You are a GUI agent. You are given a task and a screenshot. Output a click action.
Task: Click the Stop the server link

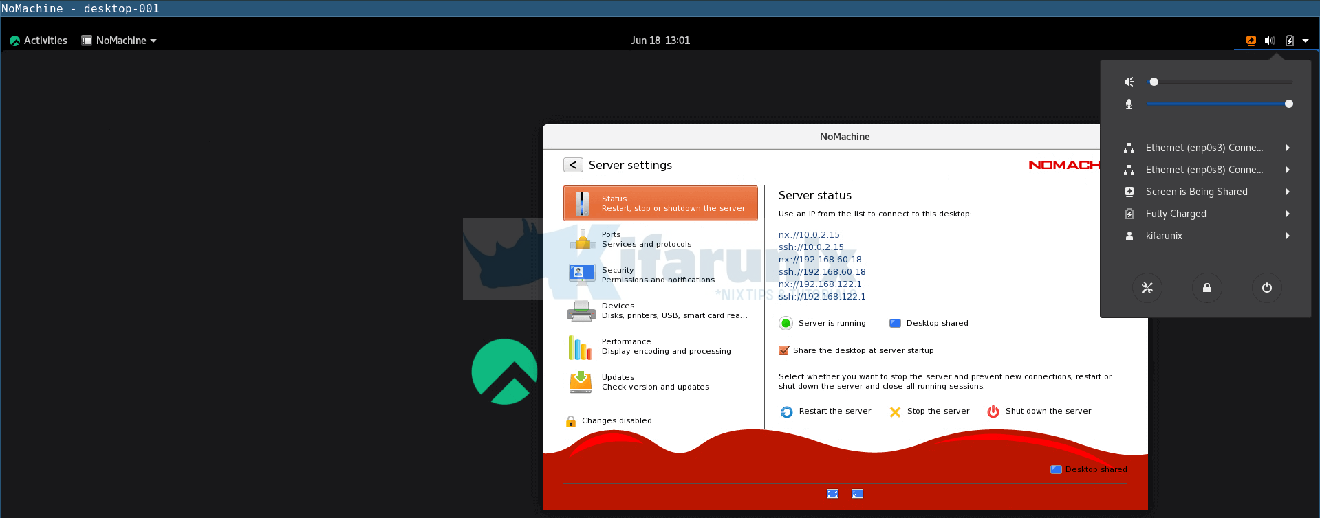[x=938, y=411]
